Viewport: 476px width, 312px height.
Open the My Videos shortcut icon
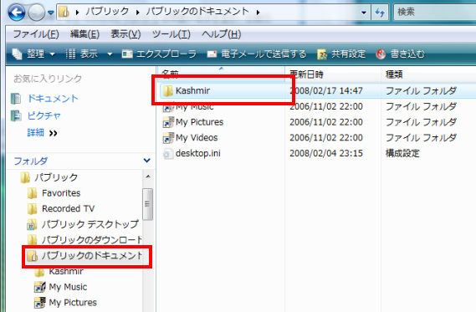168,138
